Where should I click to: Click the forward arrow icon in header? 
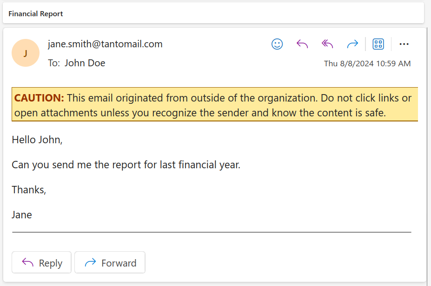352,44
